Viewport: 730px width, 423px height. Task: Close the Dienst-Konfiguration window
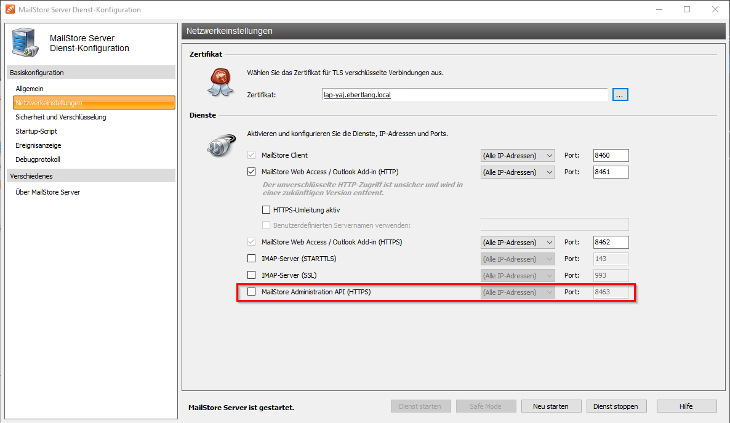pos(715,9)
